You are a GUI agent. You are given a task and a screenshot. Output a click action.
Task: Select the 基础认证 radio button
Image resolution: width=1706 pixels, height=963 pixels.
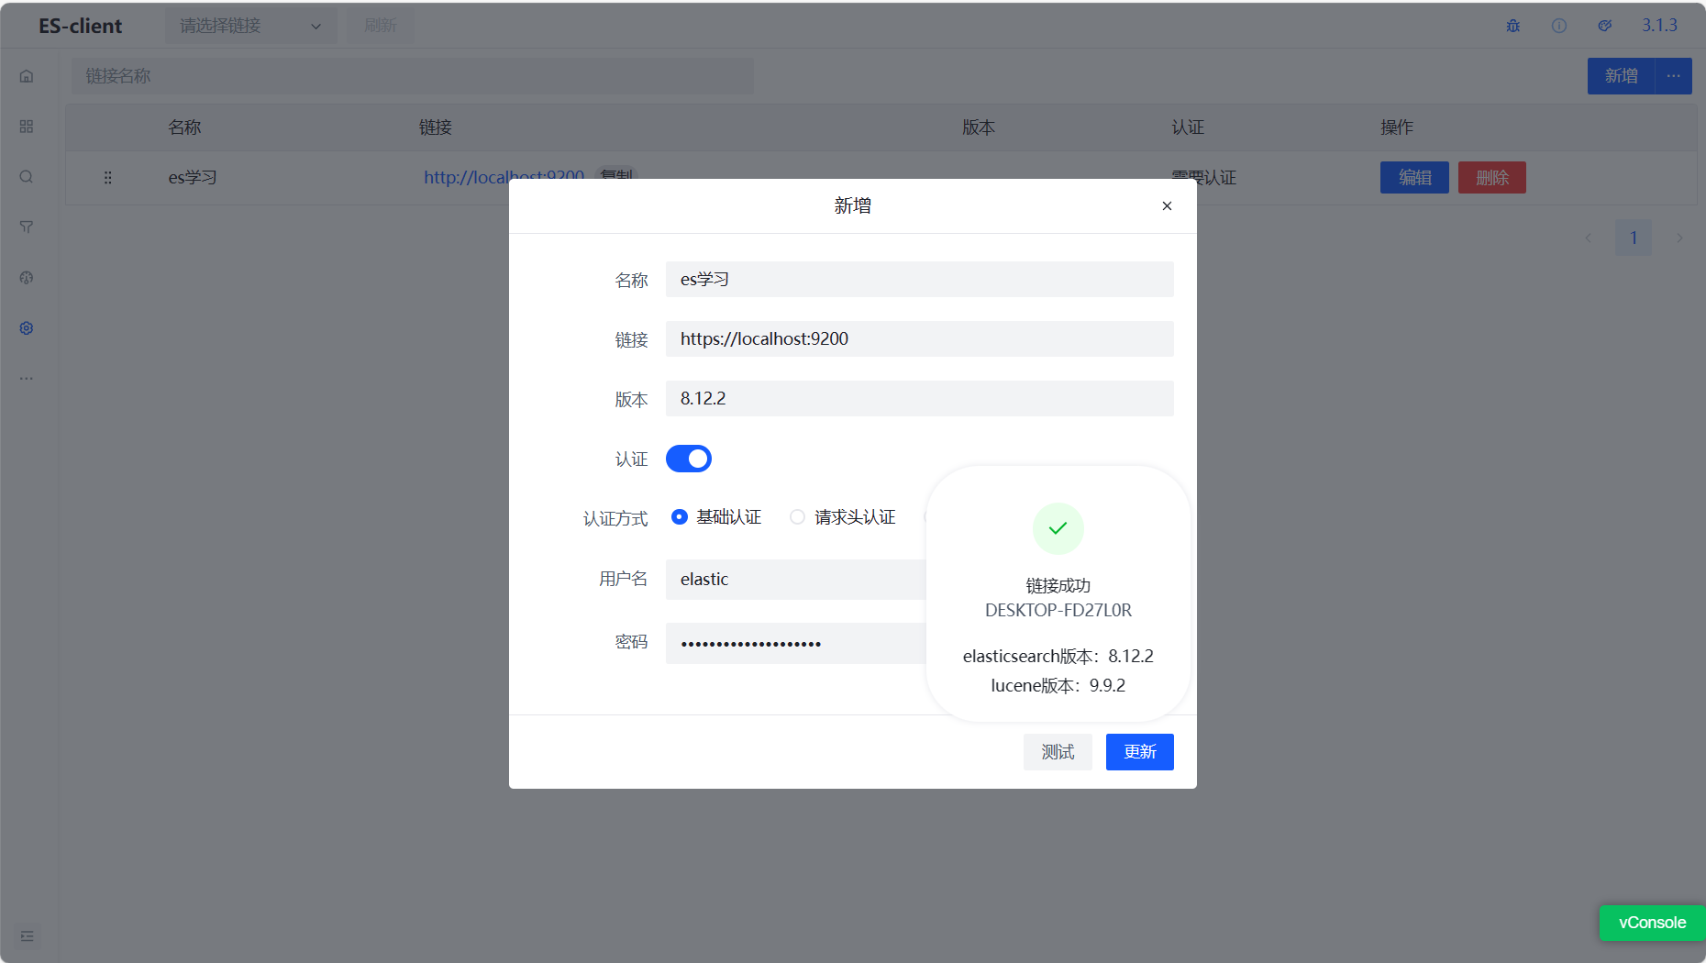coord(679,516)
